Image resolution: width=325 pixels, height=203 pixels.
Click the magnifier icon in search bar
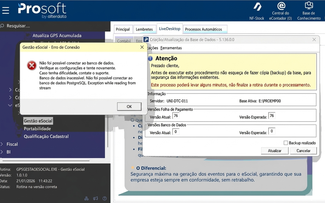(x=2, y=26)
